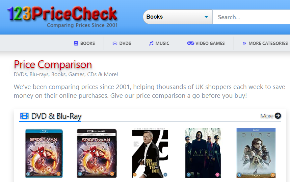Click the 123PriceCheck logo
This screenshot has height=182, width=290.
[62, 17]
